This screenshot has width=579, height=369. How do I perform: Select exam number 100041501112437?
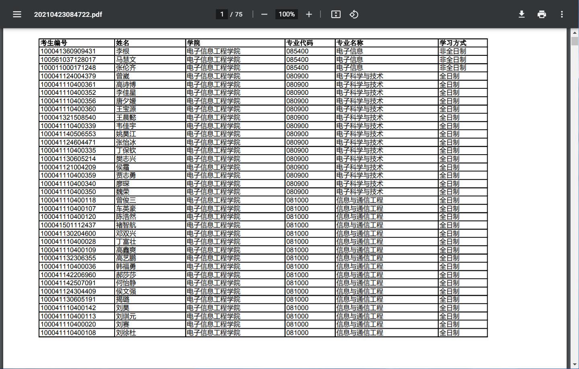click(x=68, y=225)
